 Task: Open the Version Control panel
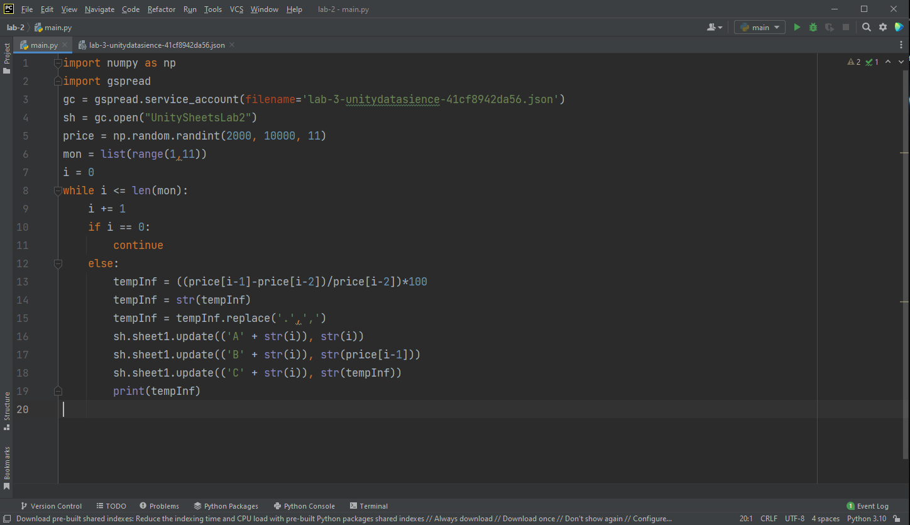[52, 506]
